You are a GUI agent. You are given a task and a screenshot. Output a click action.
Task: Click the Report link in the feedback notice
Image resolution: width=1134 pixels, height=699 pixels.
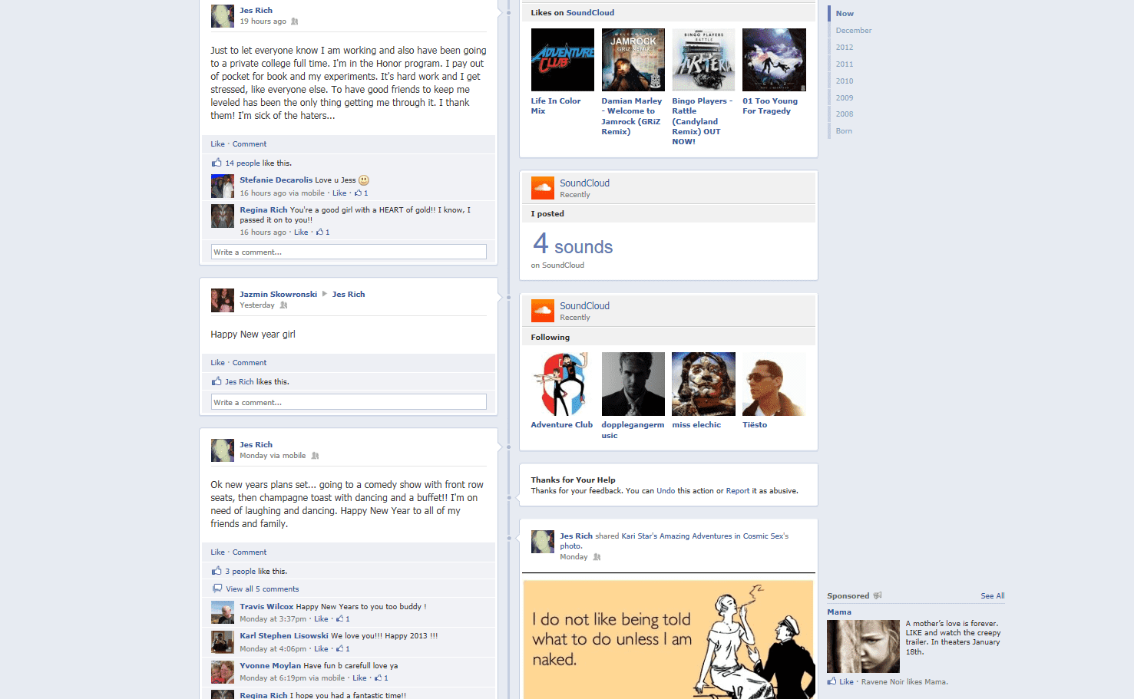tap(737, 491)
